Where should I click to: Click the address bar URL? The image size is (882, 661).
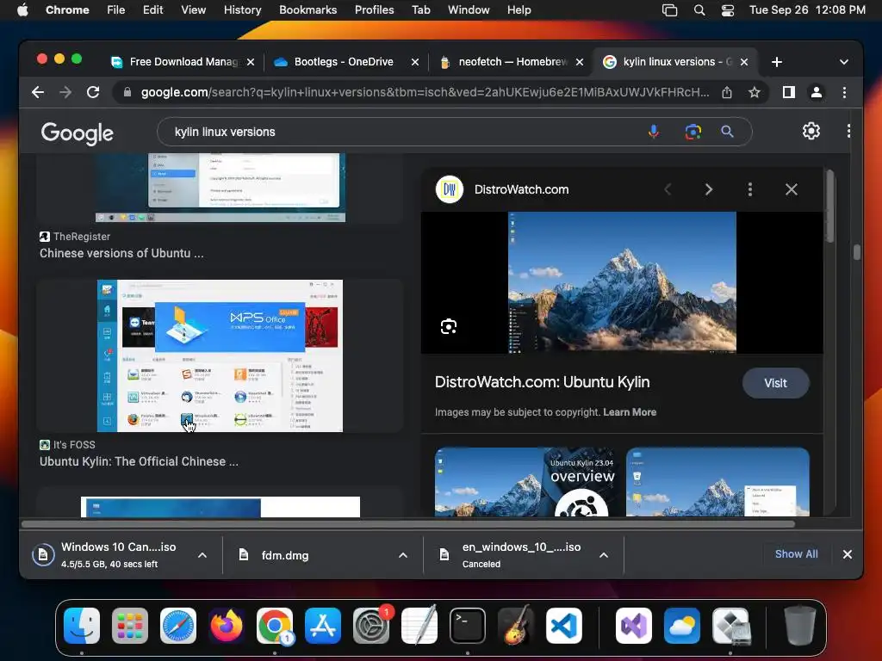[425, 92]
